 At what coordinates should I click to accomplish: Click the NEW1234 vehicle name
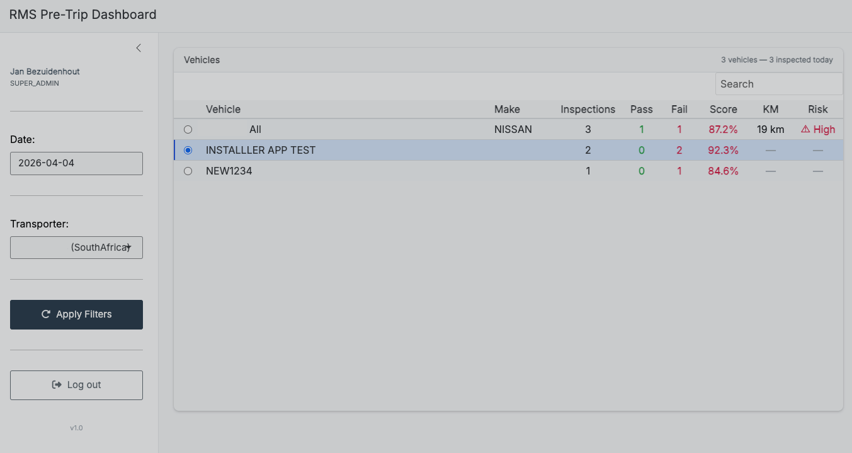[229, 171]
